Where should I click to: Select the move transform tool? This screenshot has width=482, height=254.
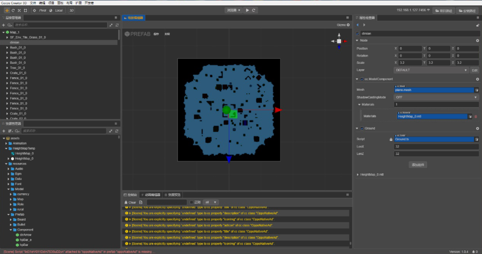pos(7,10)
